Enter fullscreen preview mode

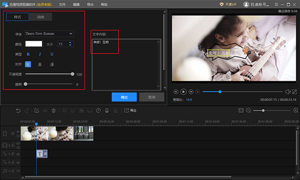294,92
